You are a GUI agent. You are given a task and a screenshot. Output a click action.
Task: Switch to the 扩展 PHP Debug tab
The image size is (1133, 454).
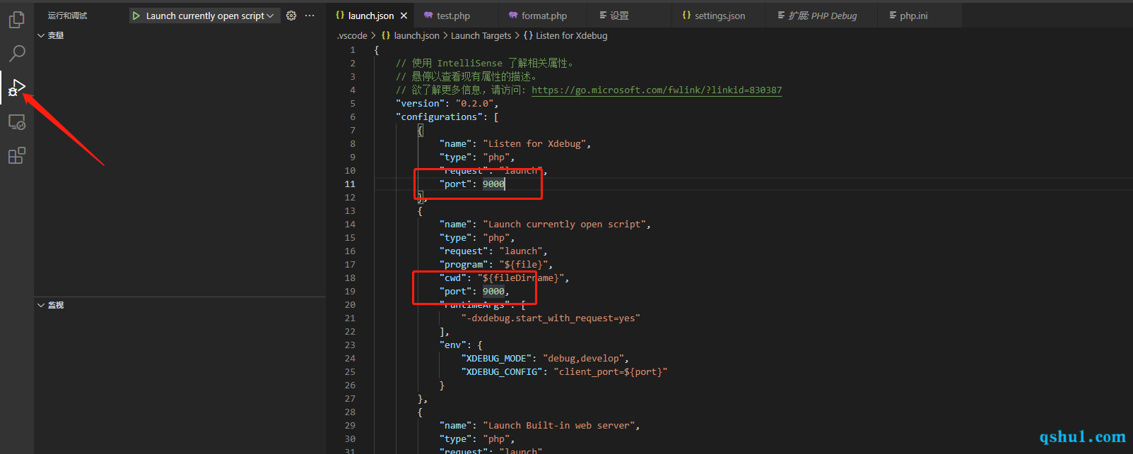[823, 16]
